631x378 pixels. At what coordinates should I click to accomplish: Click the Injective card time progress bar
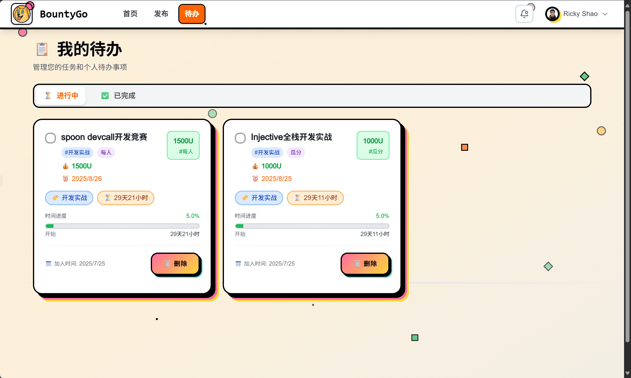point(312,226)
